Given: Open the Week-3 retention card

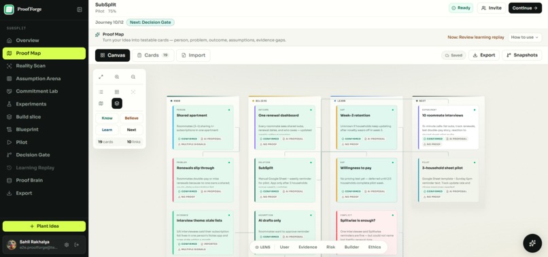Looking at the screenshot, I should [x=366, y=128].
